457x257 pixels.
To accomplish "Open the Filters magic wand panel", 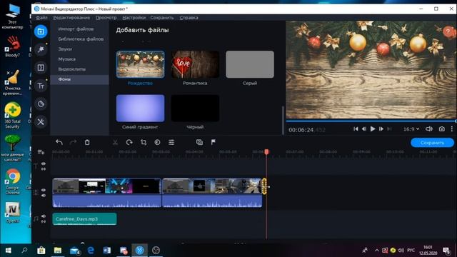I will pyautogui.click(x=41, y=49).
